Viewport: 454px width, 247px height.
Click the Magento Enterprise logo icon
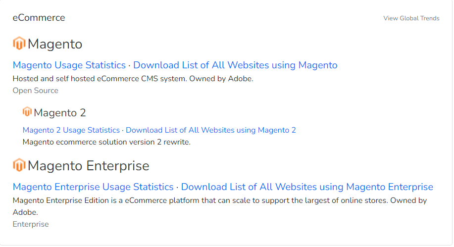(19, 165)
